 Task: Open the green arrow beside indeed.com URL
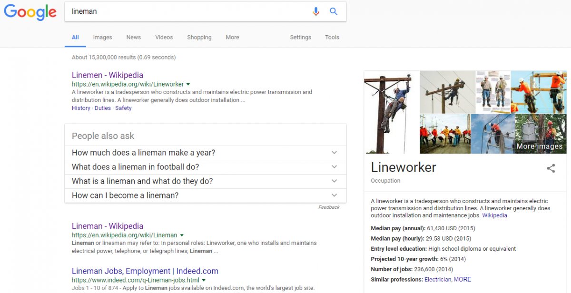coord(204,280)
